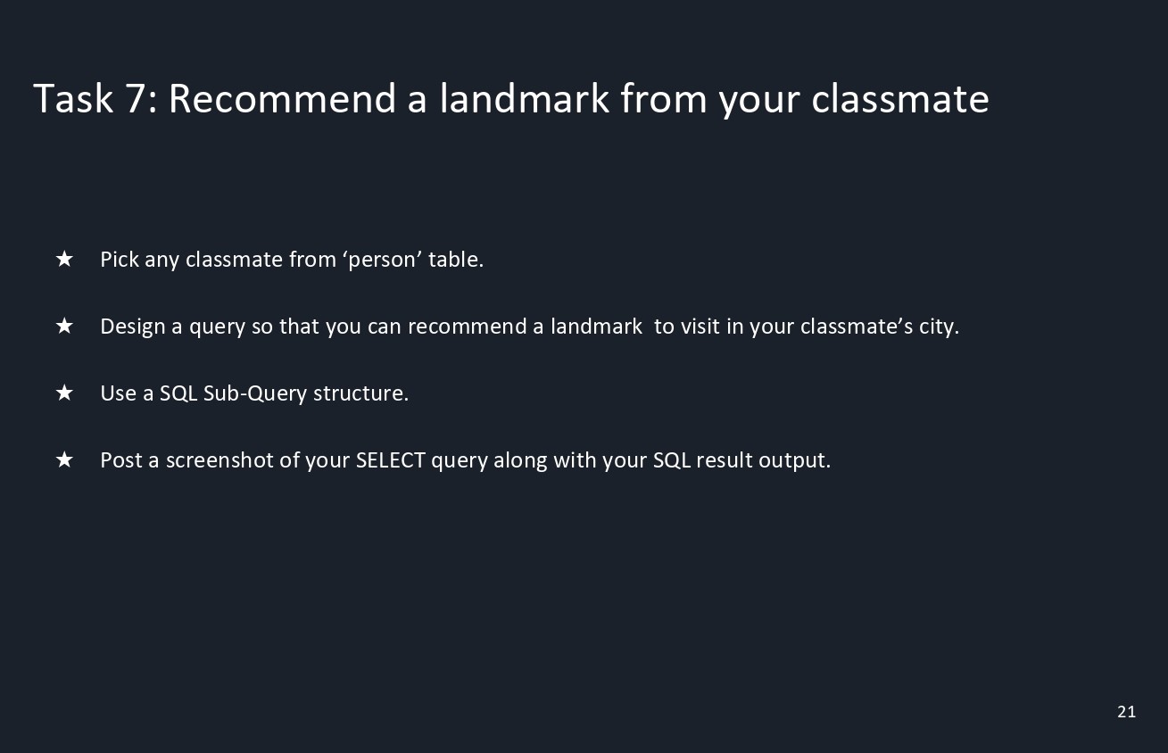The width and height of the screenshot is (1168, 753).
Task: Click the word 'SELECT' in the last bullet
Action: coord(390,460)
